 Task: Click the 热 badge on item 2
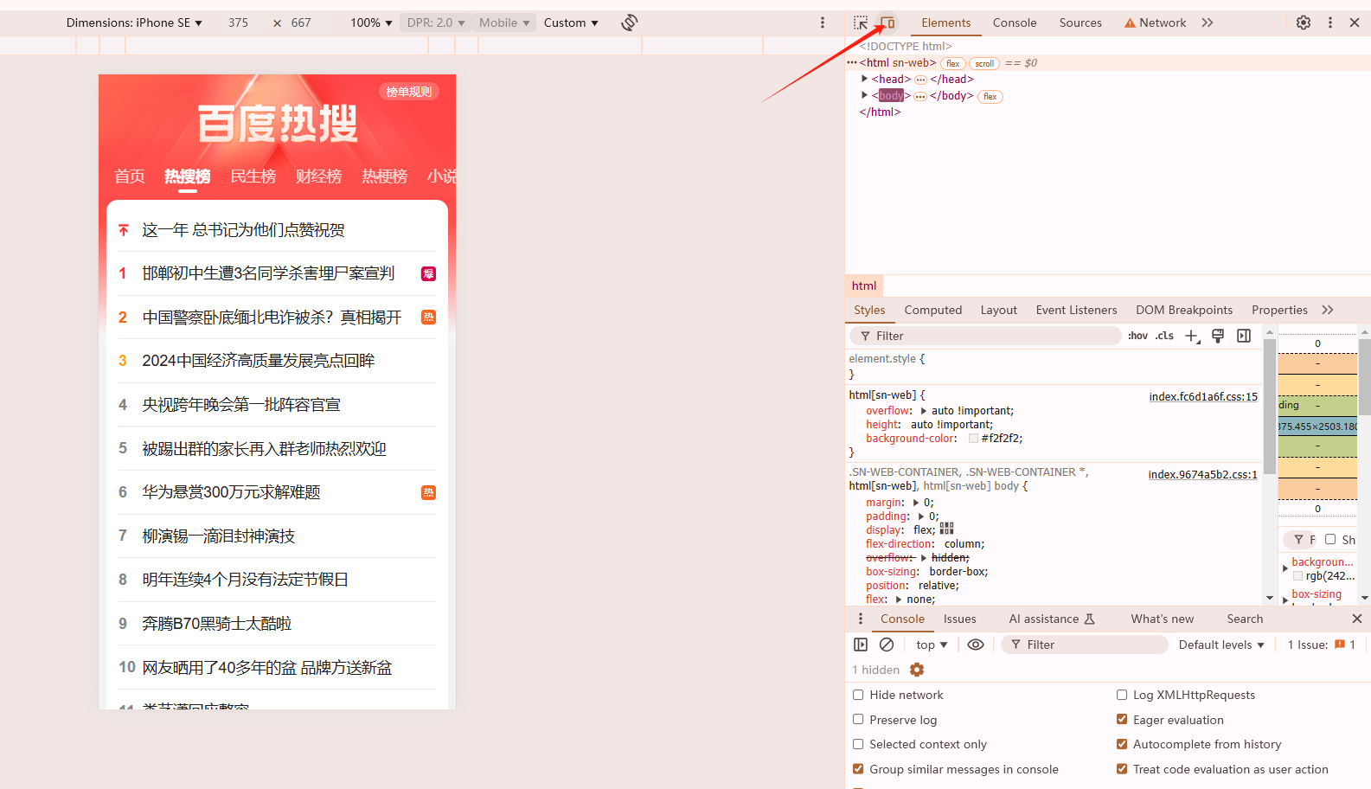(x=428, y=318)
